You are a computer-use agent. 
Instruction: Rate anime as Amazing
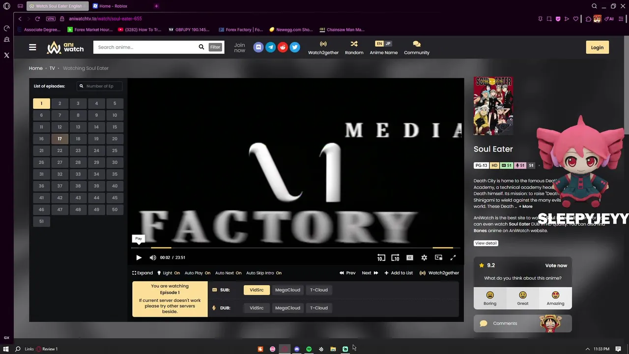click(x=555, y=298)
